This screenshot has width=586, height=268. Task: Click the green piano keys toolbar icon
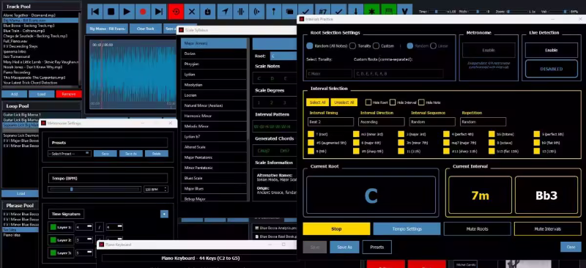coord(388,10)
